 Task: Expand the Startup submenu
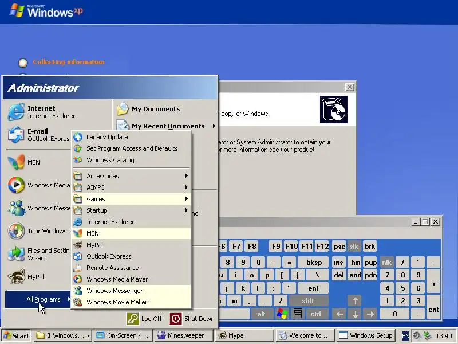[x=132, y=210]
